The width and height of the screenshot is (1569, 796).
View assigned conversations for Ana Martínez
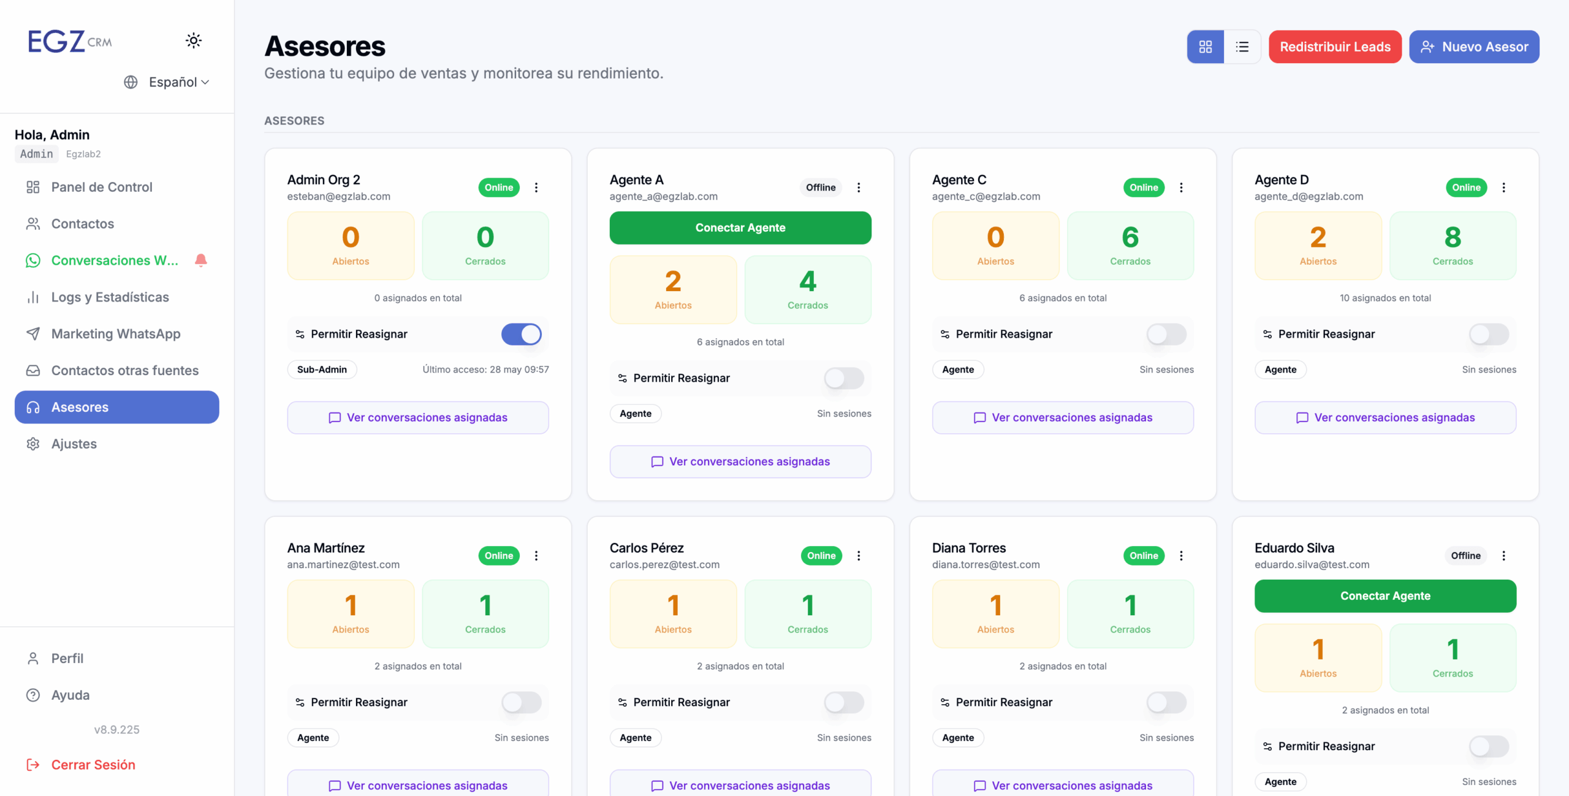point(418,784)
